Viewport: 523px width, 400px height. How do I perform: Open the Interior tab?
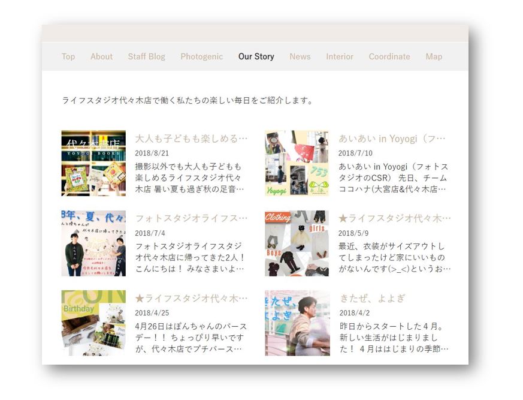pos(339,56)
